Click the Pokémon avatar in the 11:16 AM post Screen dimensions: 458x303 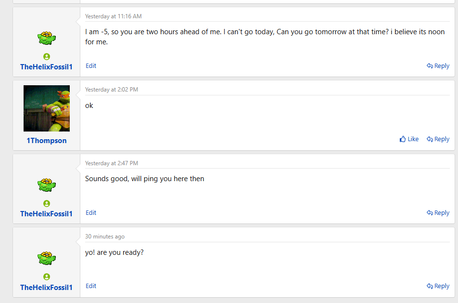(x=47, y=38)
